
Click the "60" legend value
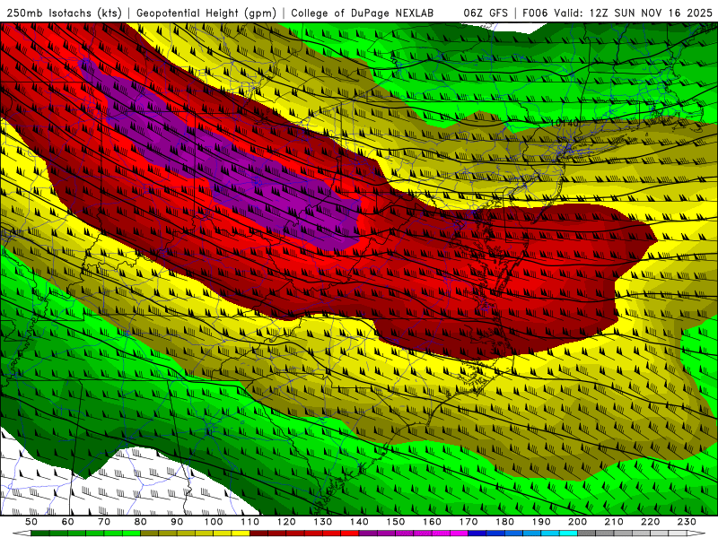coord(67,522)
